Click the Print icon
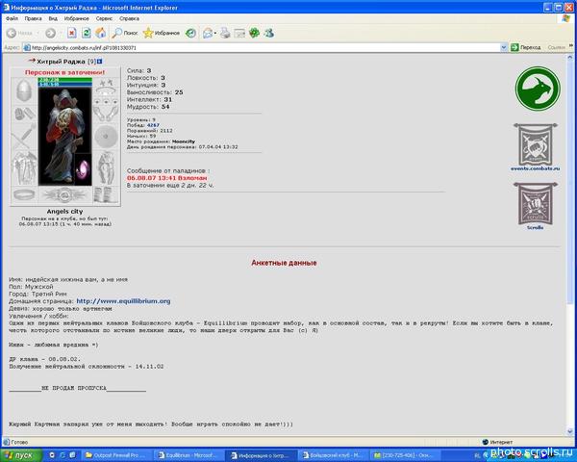The width and height of the screenshot is (577, 462). click(225, 33)
